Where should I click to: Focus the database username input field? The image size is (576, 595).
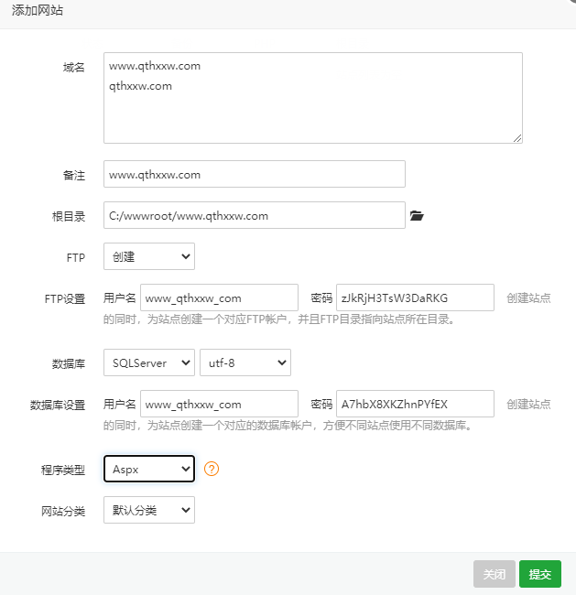click(219, 404)
